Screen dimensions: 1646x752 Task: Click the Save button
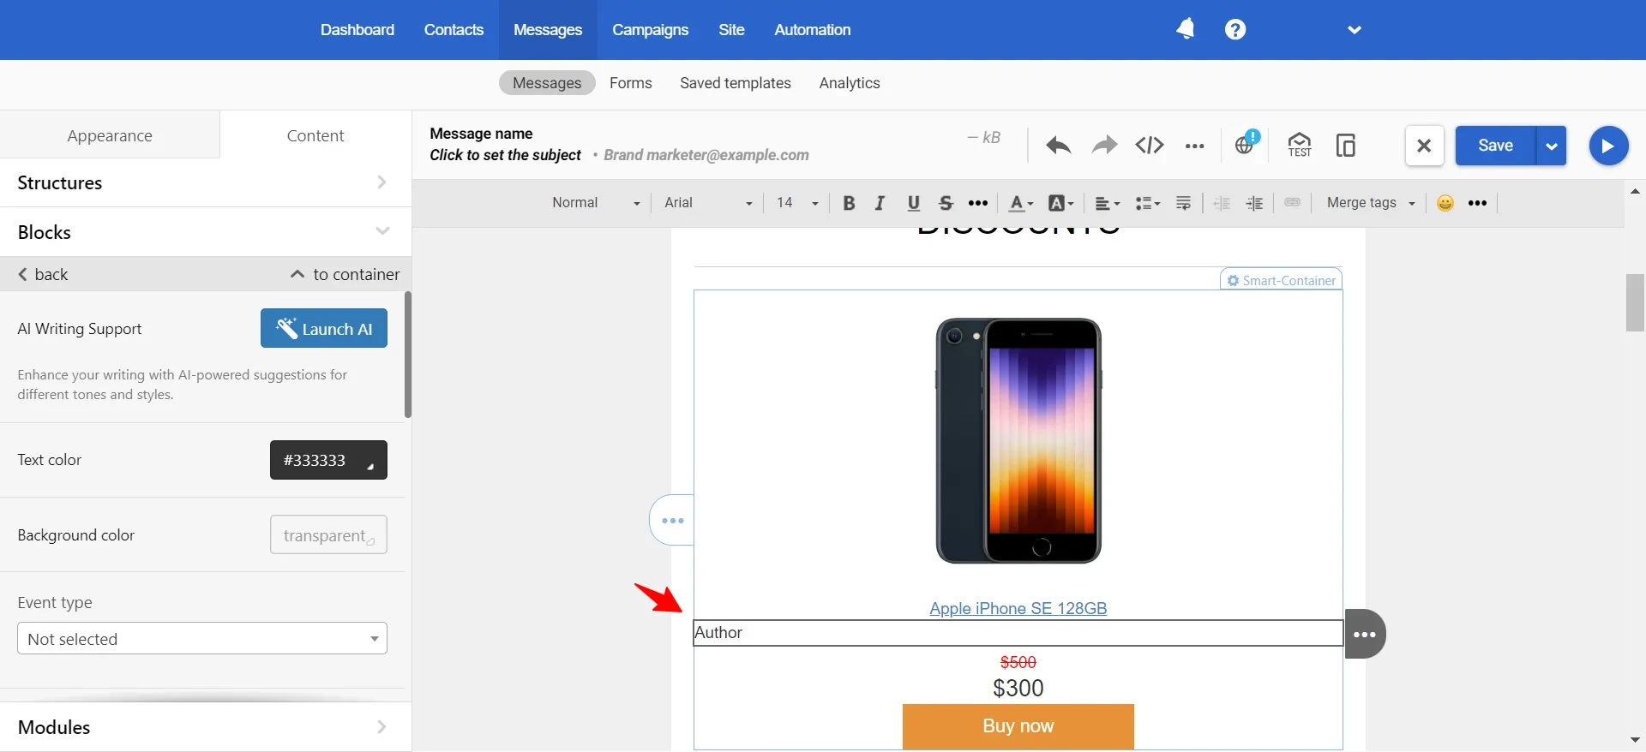[x=1495, y=146]
